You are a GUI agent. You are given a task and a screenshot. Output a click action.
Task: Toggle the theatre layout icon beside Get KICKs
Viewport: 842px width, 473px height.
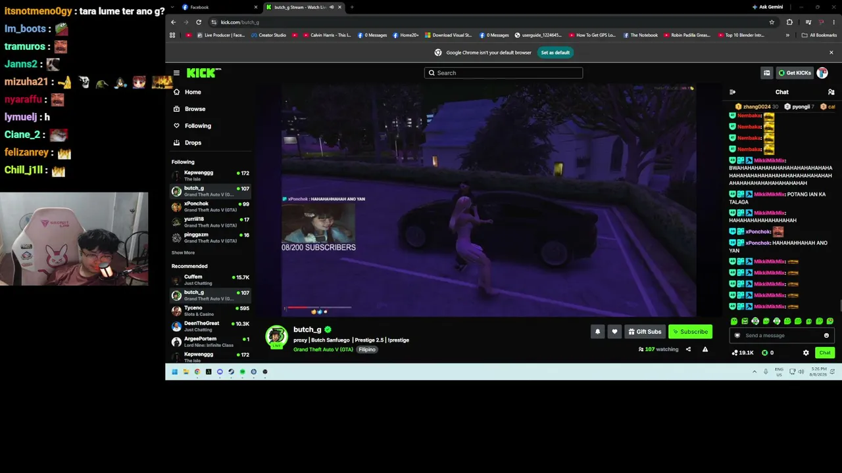tap(766, 73)
